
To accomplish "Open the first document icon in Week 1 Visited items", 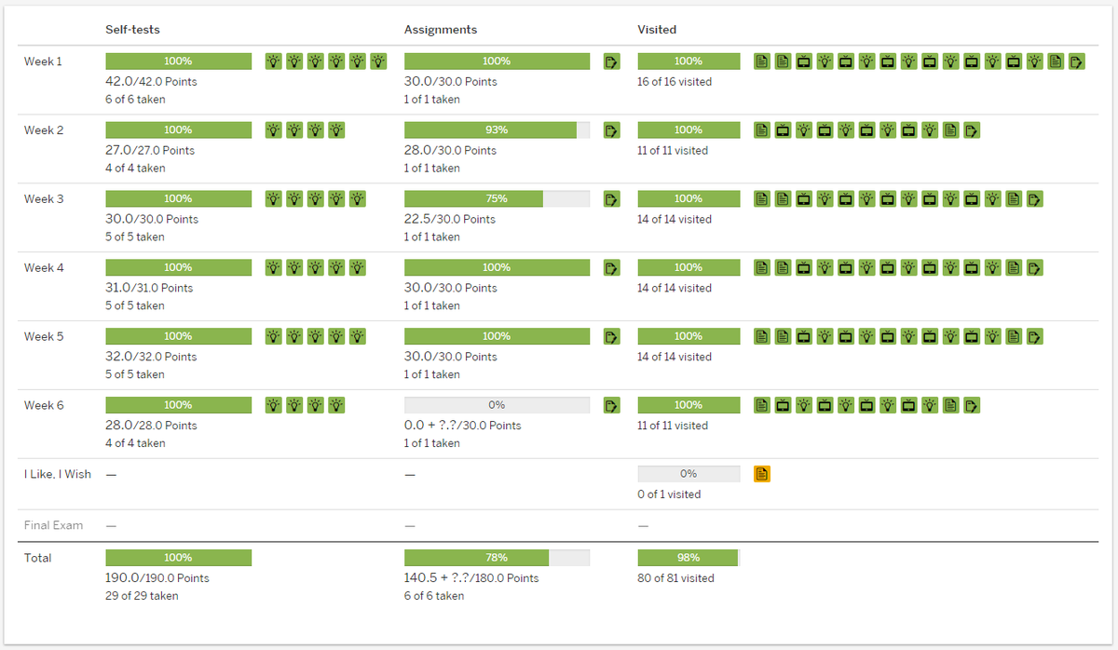I will point(762,62).
